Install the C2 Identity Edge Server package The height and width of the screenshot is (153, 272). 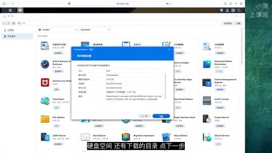(x=179, y=90)
